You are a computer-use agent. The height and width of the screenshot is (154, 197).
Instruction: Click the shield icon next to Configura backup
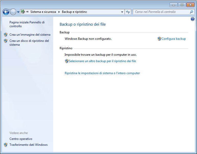coord(159,39)
